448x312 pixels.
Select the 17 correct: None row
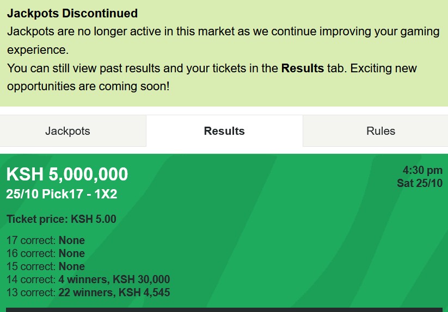point(46,240)
